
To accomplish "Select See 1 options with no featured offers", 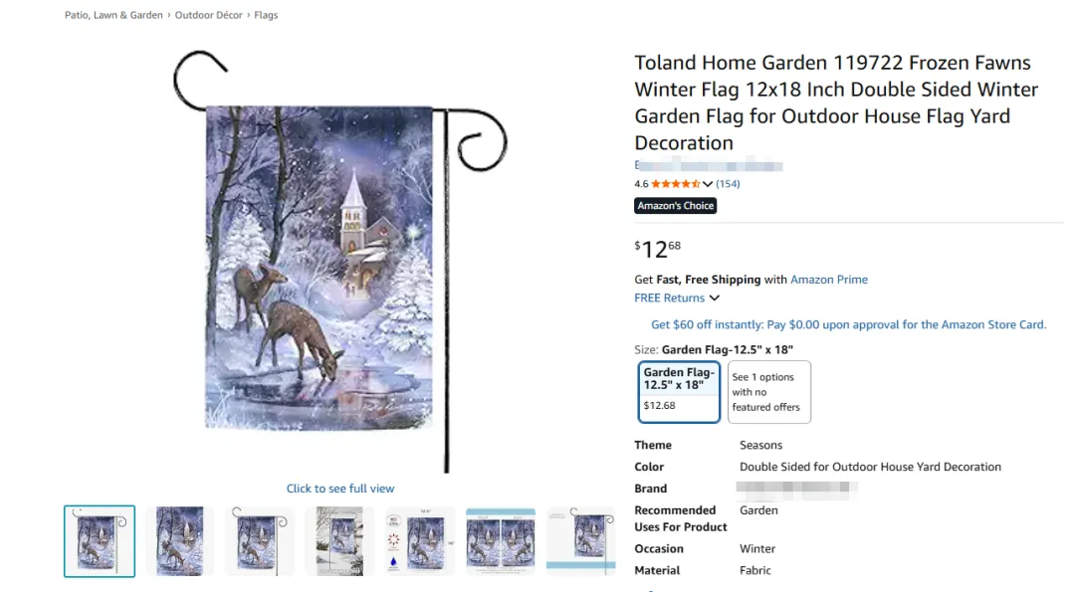I will point(769,392).
